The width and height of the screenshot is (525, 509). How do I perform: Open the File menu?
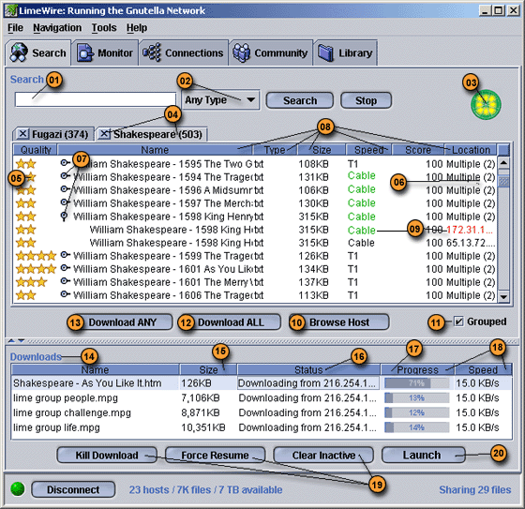coord(15,28)
